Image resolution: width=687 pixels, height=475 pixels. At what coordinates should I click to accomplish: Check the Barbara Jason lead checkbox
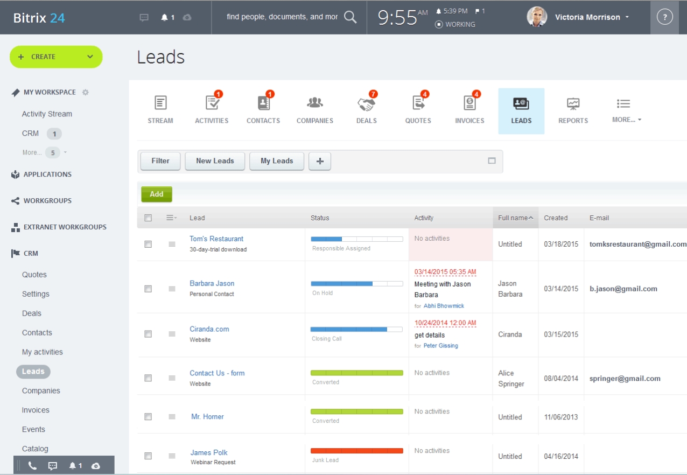coord(148,289)
